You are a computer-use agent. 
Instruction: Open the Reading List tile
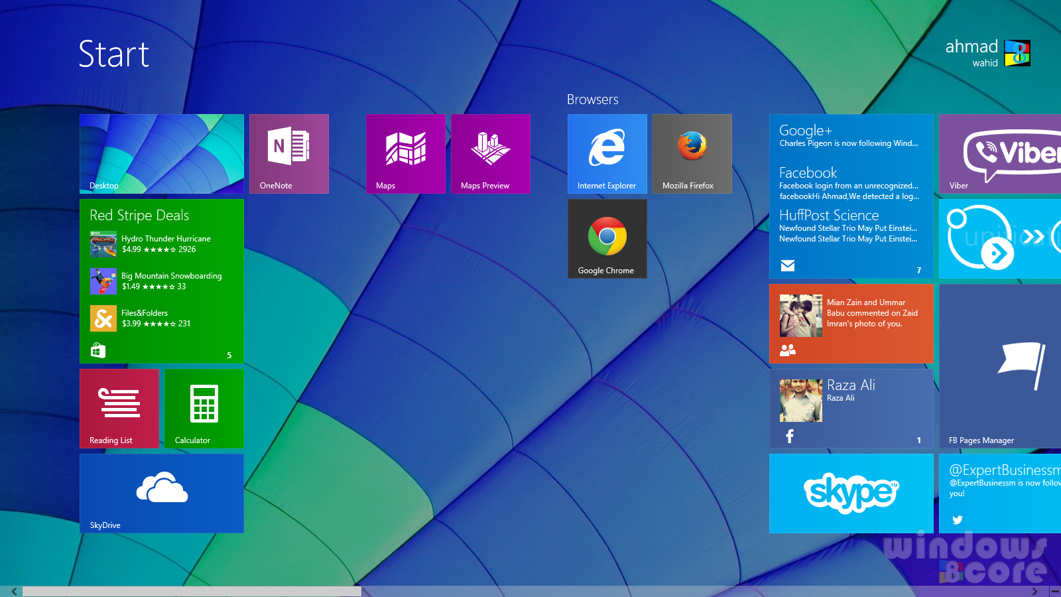(x=119, y=408)
